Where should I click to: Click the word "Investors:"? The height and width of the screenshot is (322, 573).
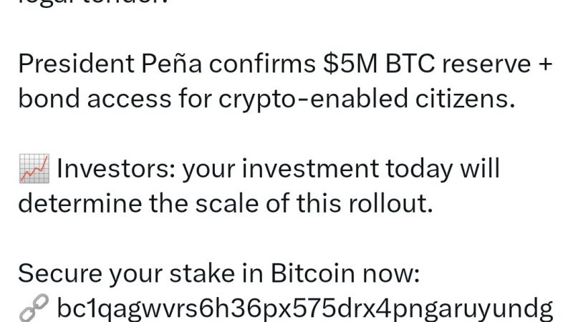pos(115,170)
